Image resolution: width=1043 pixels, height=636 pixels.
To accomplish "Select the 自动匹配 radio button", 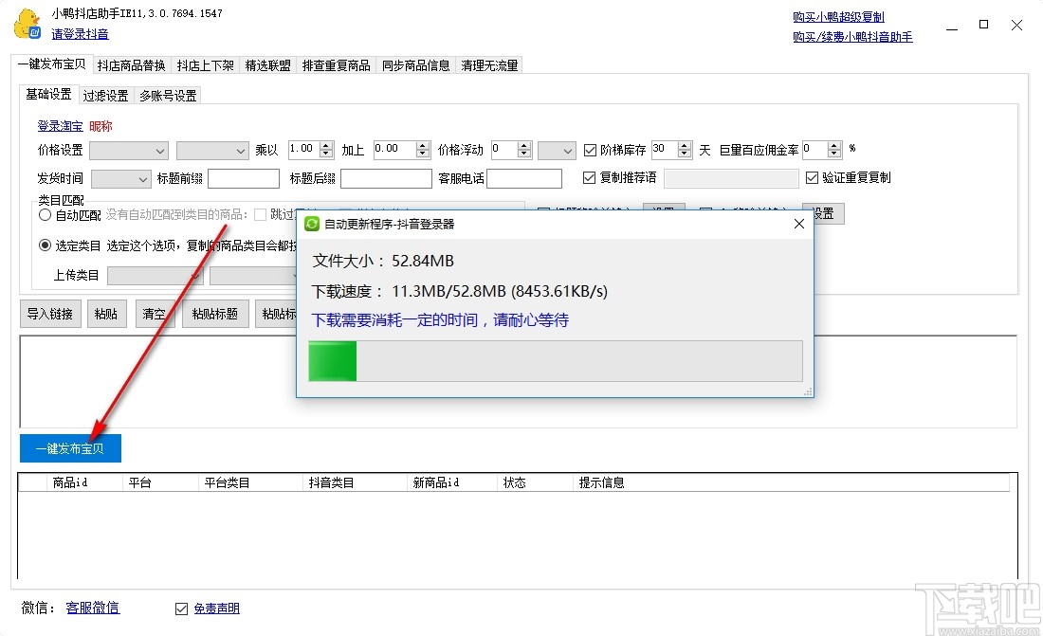I will (45, 215).
